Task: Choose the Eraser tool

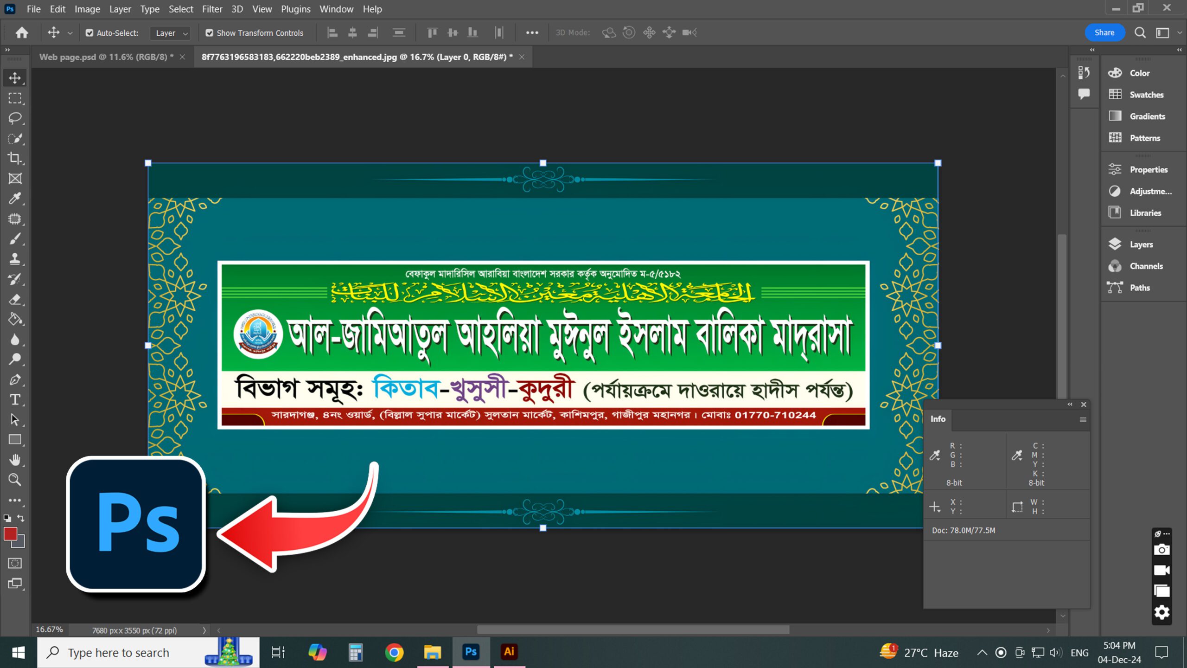Action: (15, 300)
